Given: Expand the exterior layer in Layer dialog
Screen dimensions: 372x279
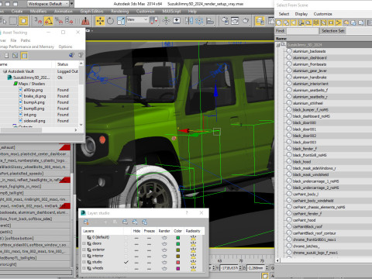Looking at the screenshot, I should click(84, 250).
